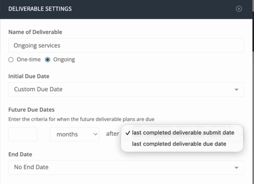The width and height of the screenshot is (254, 184).
Task: Close the Deliverable Settings dialog
Action: [239, 9]
